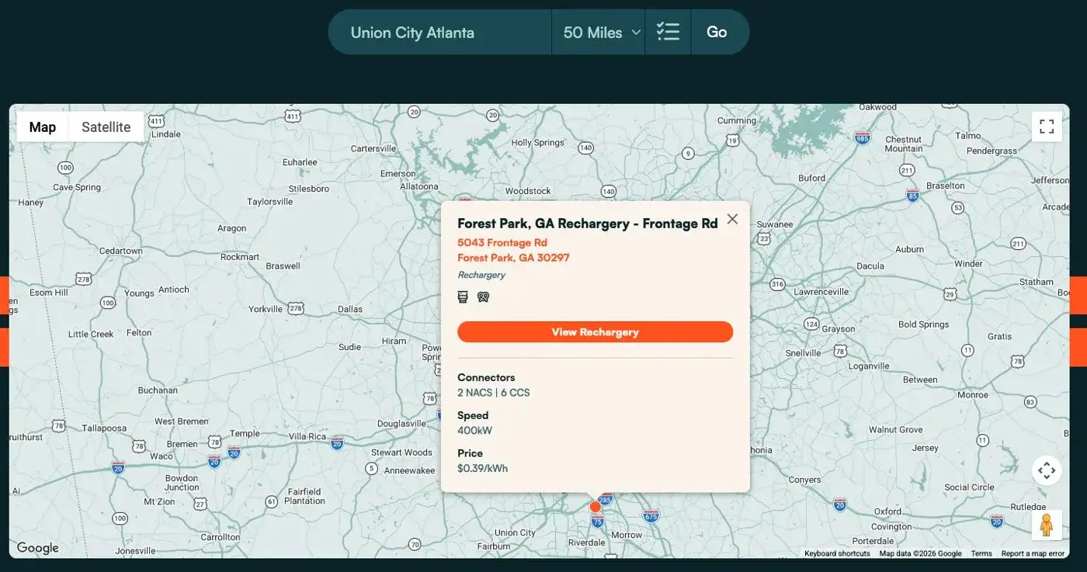Click the Villa Rica label on map
This screenshot has width=1087, height=572.
coord(307,436)
